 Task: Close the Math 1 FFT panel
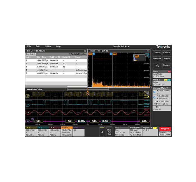[148, 51]
